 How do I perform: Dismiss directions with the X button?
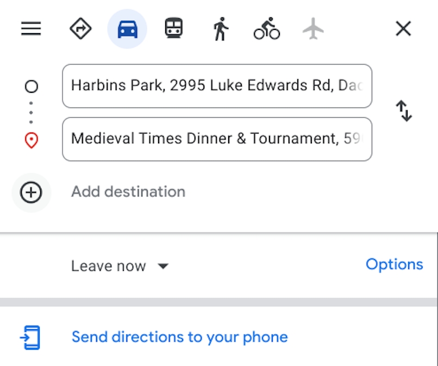[403, 29]
